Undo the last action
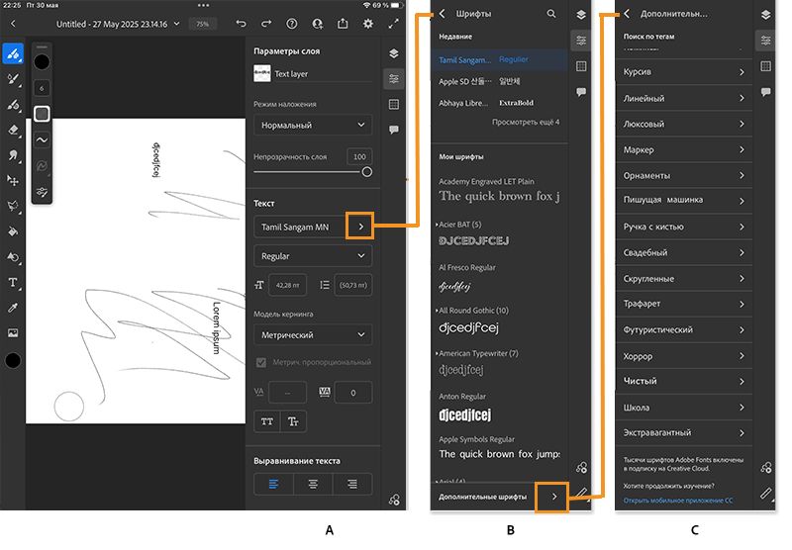The image size is (792, 550). (241, 23)
